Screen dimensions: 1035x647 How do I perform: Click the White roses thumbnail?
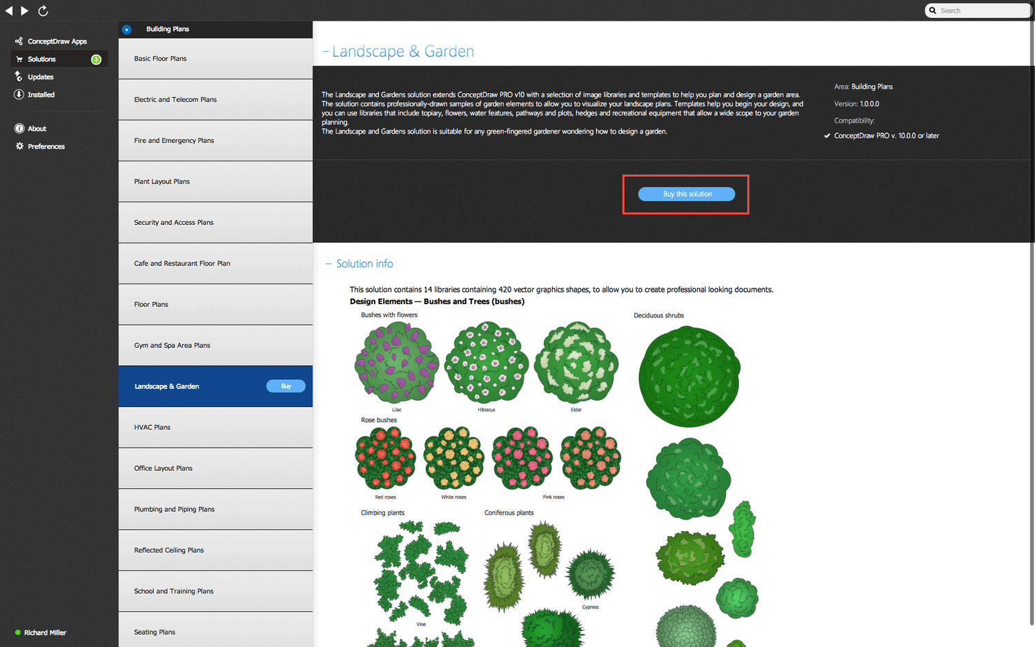pos(454,458)
